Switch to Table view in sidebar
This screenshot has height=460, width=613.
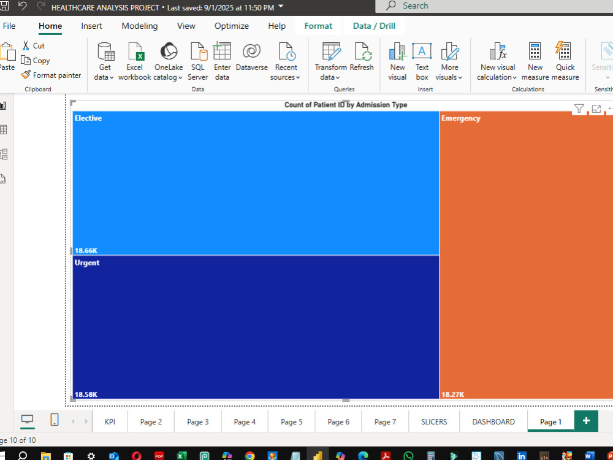point(3,130)
